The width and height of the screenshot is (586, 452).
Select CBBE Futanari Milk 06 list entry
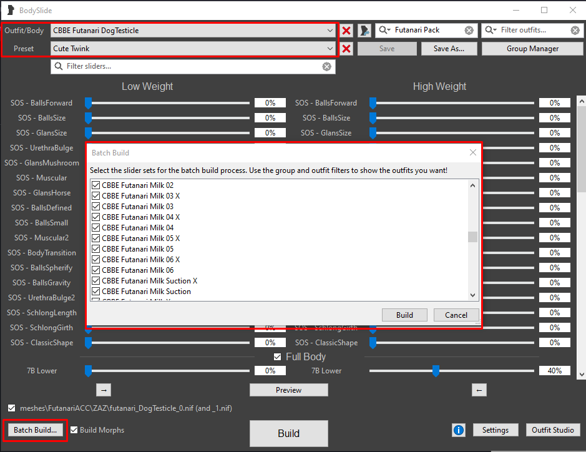coord(137,270)
